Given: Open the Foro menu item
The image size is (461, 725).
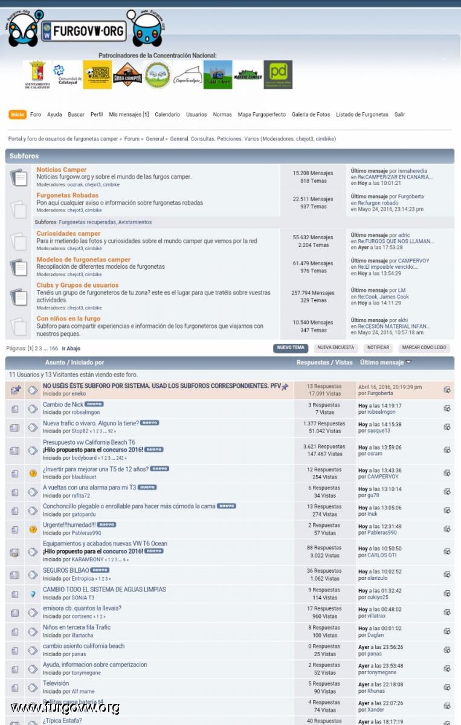Looking at the screenshot, I should pos(36,114).
